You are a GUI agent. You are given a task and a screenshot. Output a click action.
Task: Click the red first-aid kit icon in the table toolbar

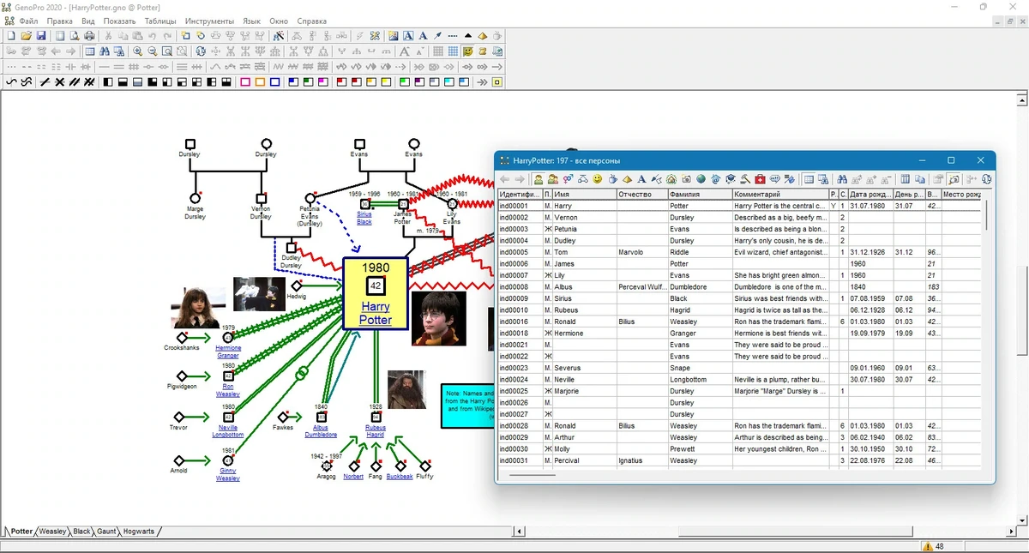(x=760, y=179)
